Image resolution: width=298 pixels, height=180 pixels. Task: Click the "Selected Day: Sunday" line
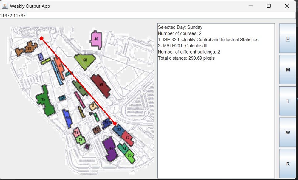tap(180, 27)
